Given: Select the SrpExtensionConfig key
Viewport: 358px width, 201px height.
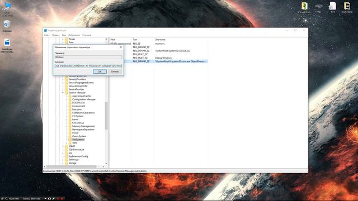Looking at the screenshot, I should click(78, 156).
